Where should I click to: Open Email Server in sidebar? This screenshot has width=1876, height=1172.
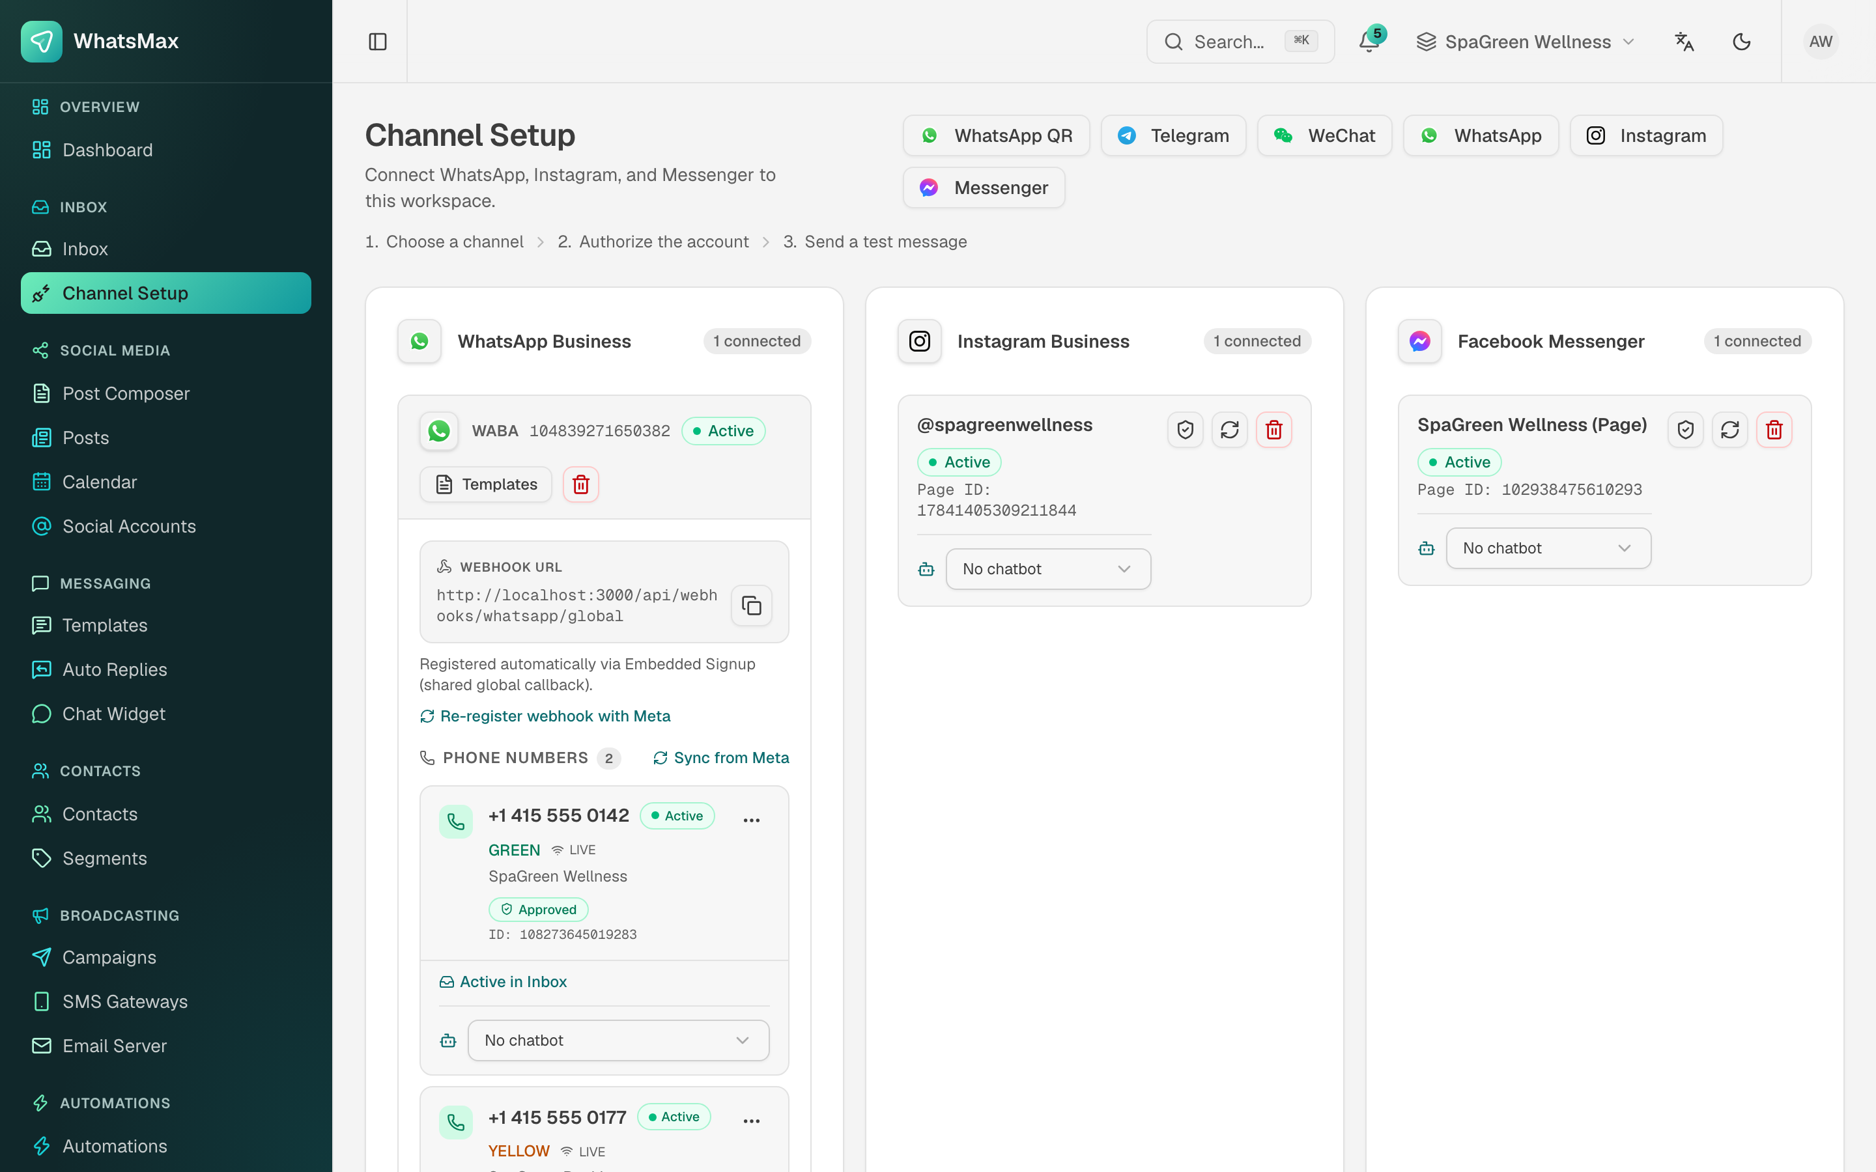click(x=166, y=1046)
